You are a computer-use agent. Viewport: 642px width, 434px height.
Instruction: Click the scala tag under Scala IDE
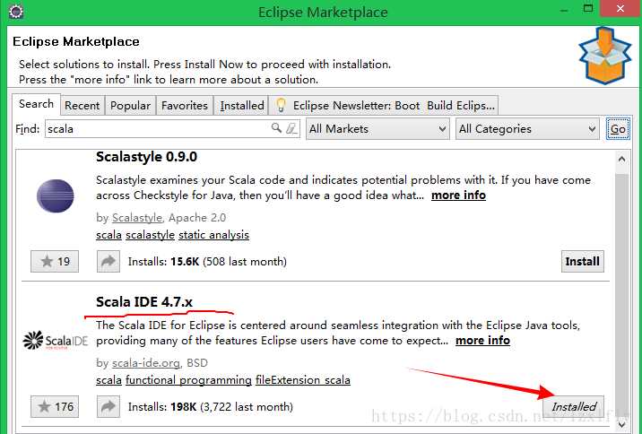(108, 380)
